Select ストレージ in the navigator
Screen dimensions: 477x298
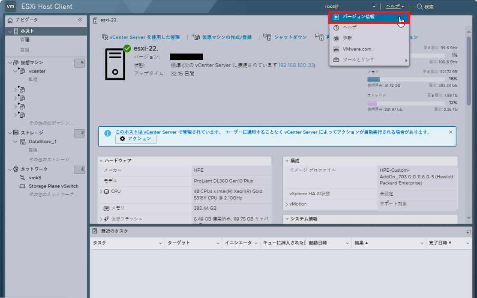pyautogui.click(x=32, y=133)
